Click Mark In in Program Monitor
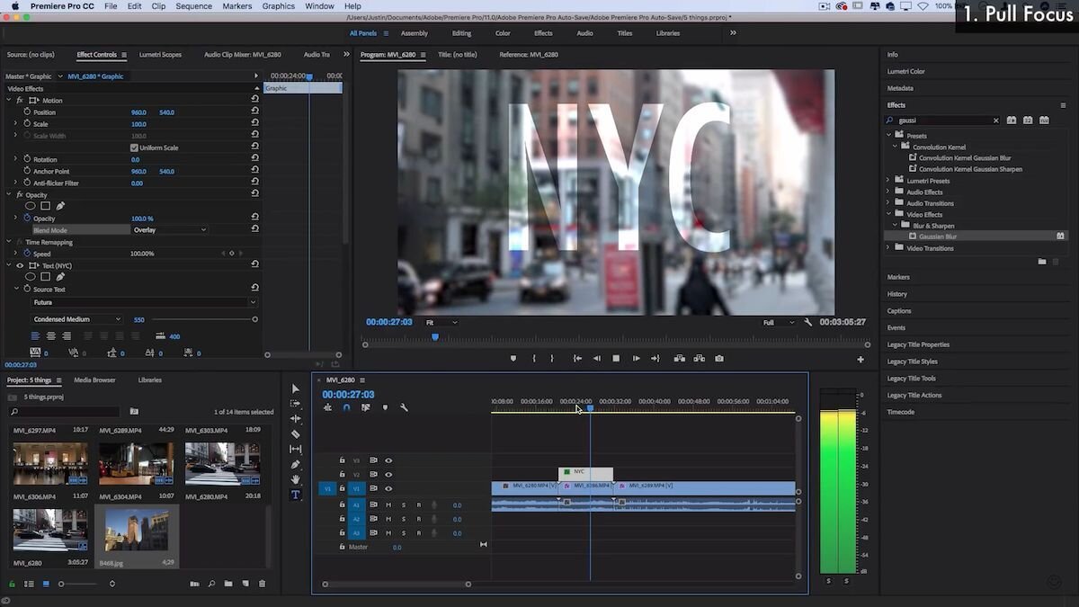The image size is (1079, 607). [x=534, y=358]
